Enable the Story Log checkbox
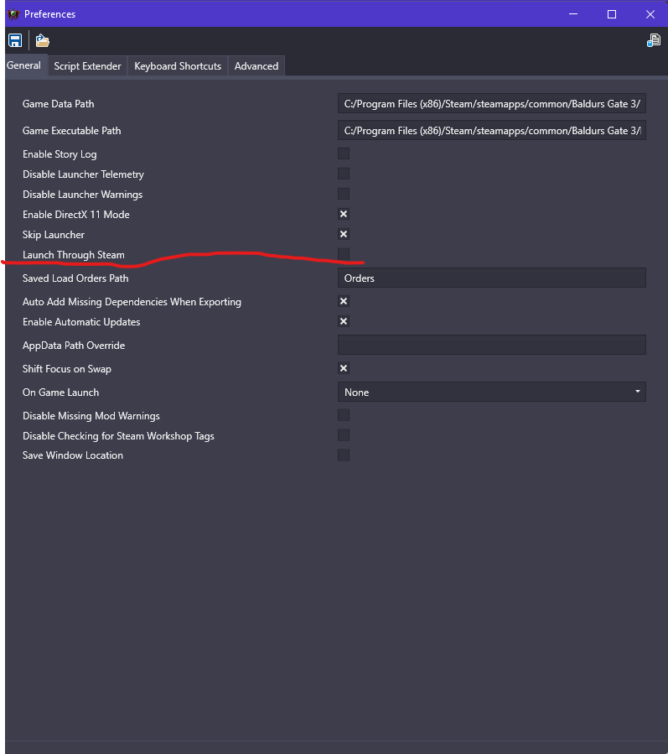Image resolution: width=668 pixels, height=754 pixels. coord(343,153)
